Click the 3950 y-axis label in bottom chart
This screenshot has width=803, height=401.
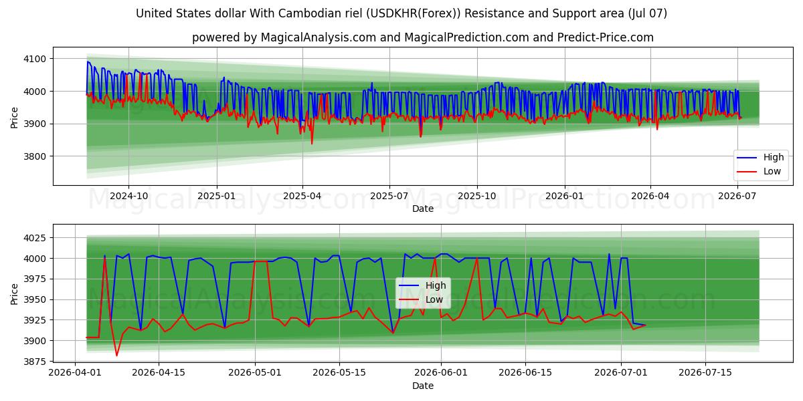pos(36,299)
